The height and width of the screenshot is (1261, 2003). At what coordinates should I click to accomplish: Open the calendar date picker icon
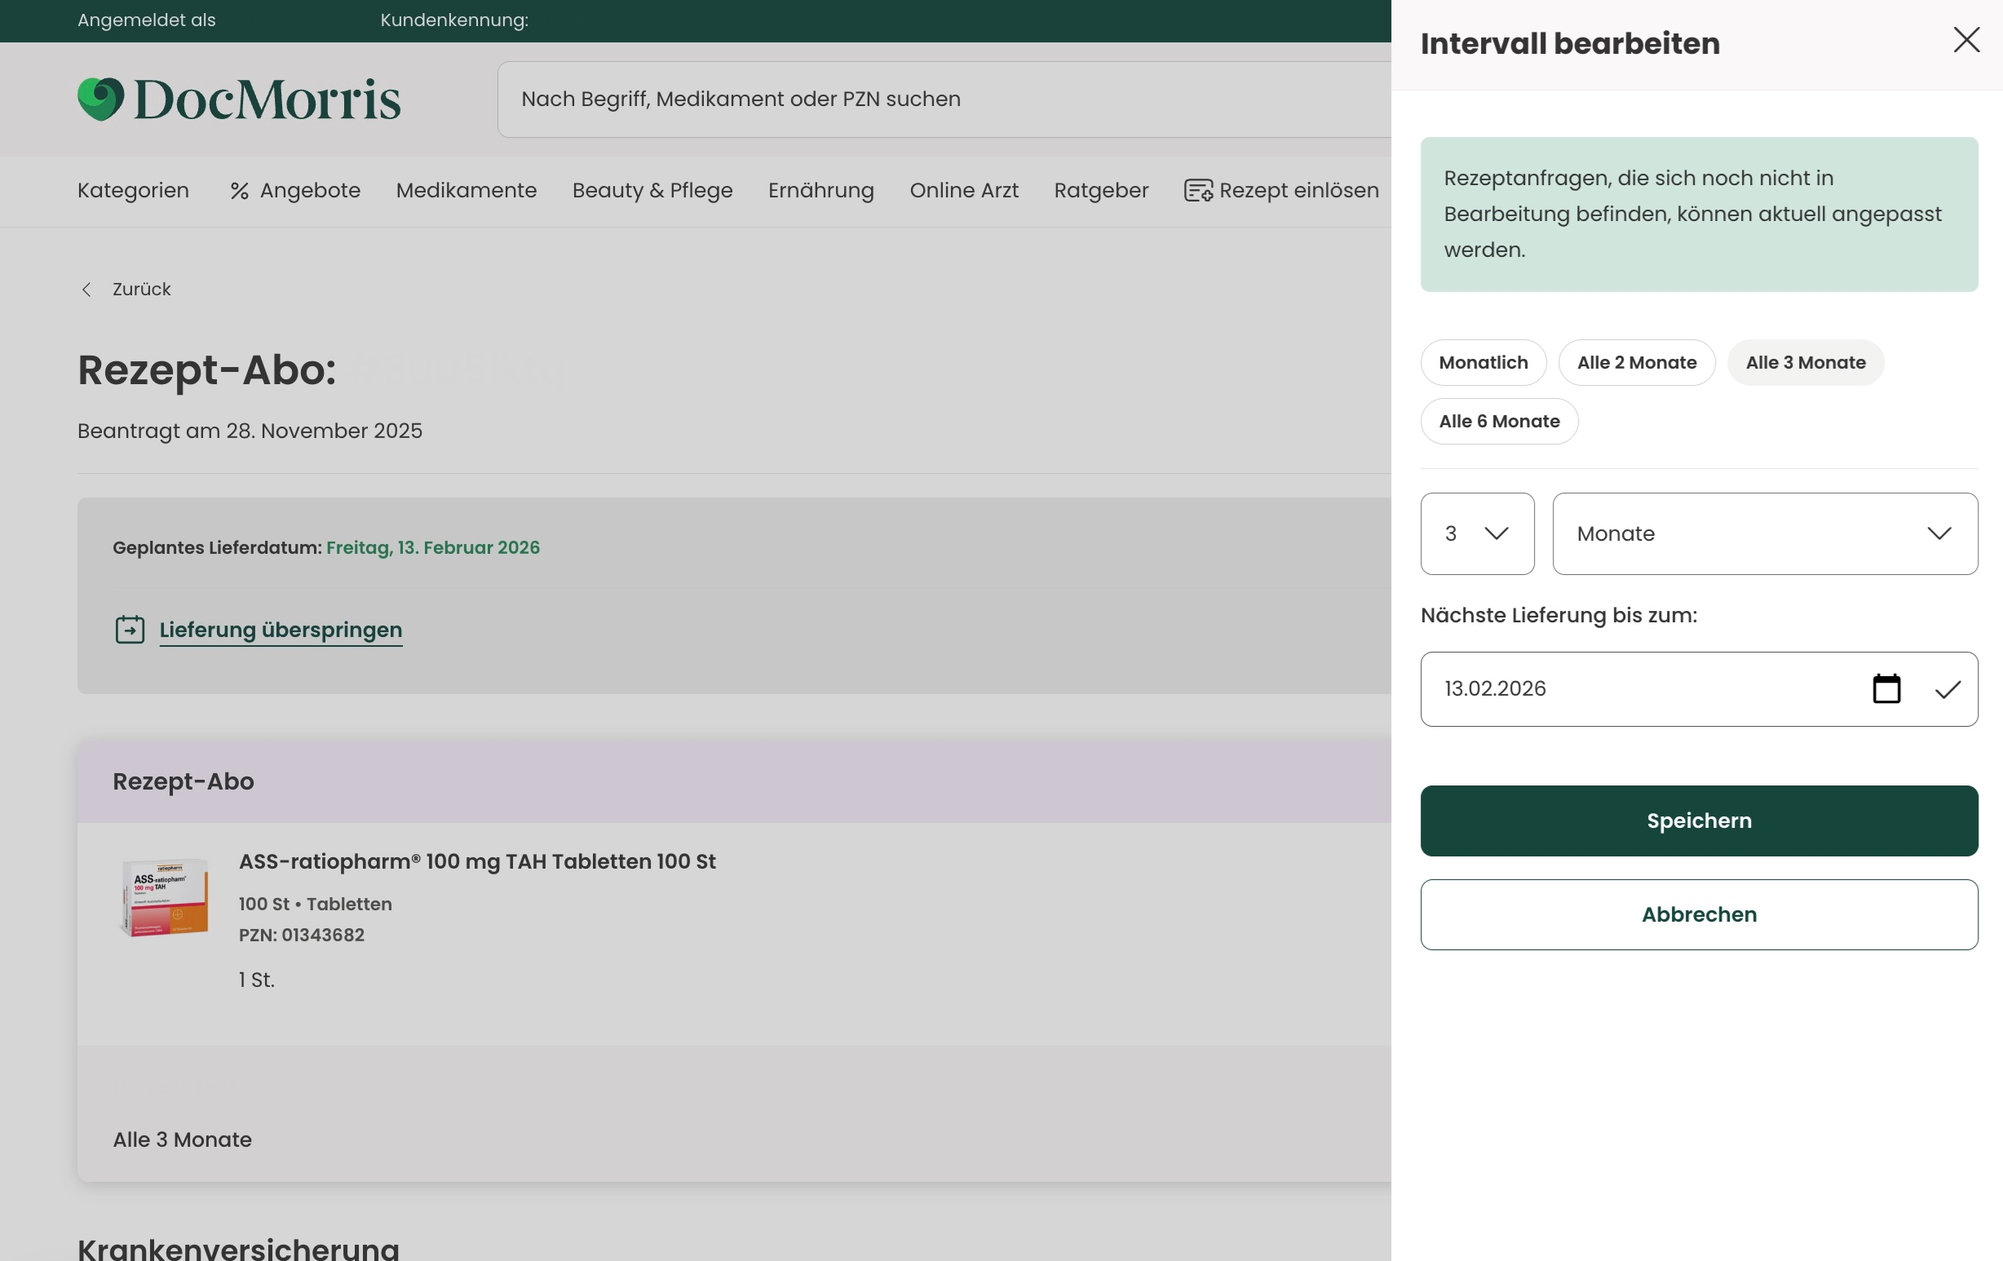1886,688
